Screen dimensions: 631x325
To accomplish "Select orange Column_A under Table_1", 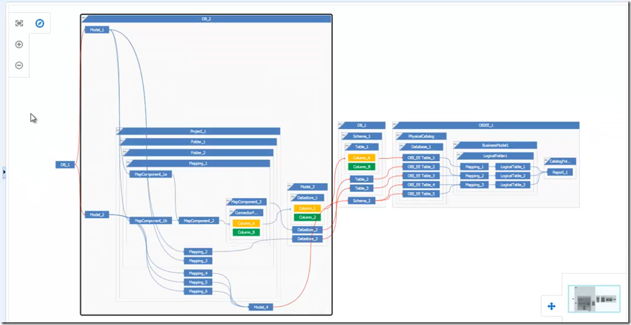I will pyautogui.click(x=361, y=158).
